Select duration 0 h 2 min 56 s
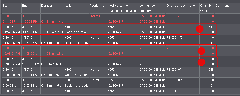Screen dimensions: 240x96 click(51, 75)
